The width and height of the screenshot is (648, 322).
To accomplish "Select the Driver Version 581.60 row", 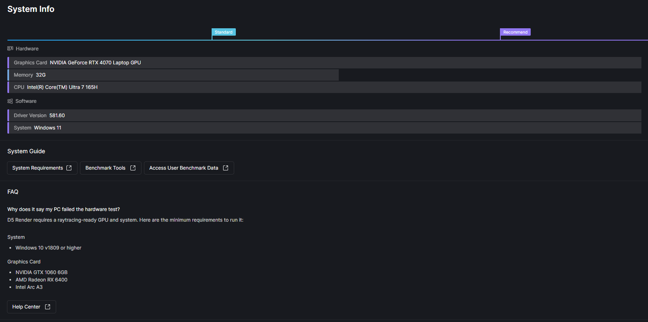I will click(324, 116).
